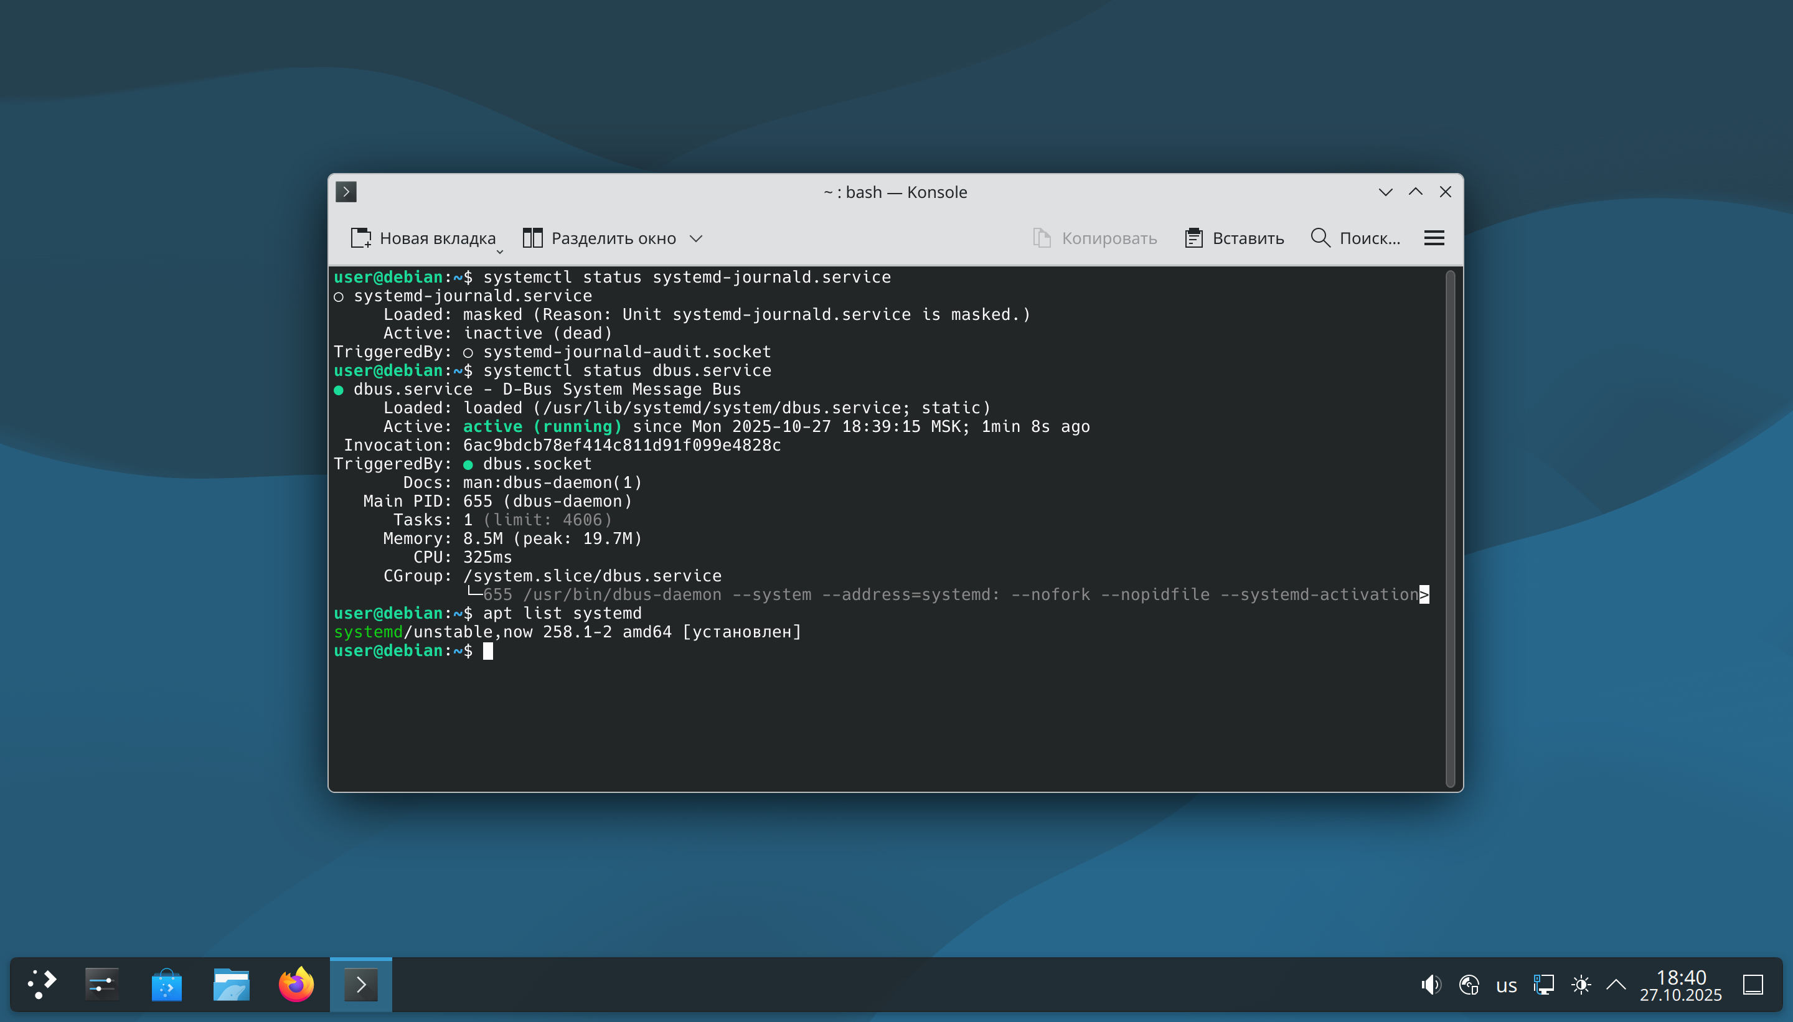Open Search (Поиск...) in Konsole
Viewport: 1793px width, 1022px height.
coord(1355,238)
